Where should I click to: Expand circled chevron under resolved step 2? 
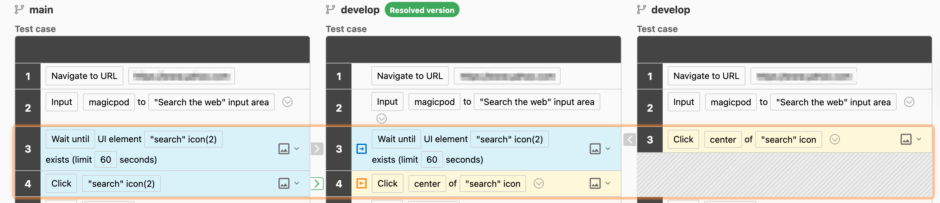[381, 119]
